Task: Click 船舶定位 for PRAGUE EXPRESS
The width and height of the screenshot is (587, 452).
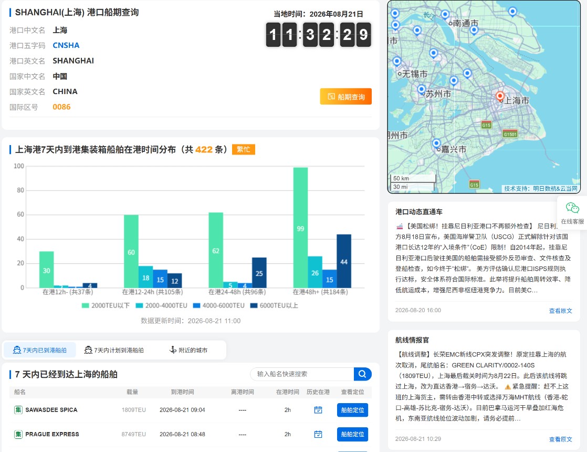Action: pos(352,434)
